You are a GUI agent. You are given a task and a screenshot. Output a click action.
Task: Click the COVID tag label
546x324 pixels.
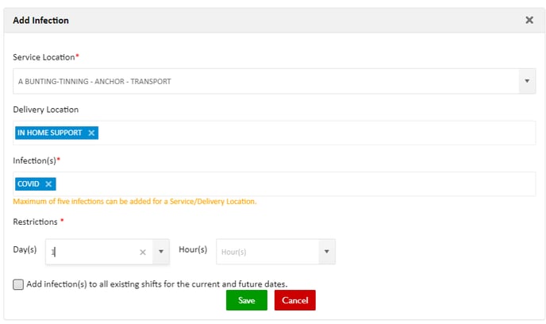pyautogui.click(x=29, y=183)
